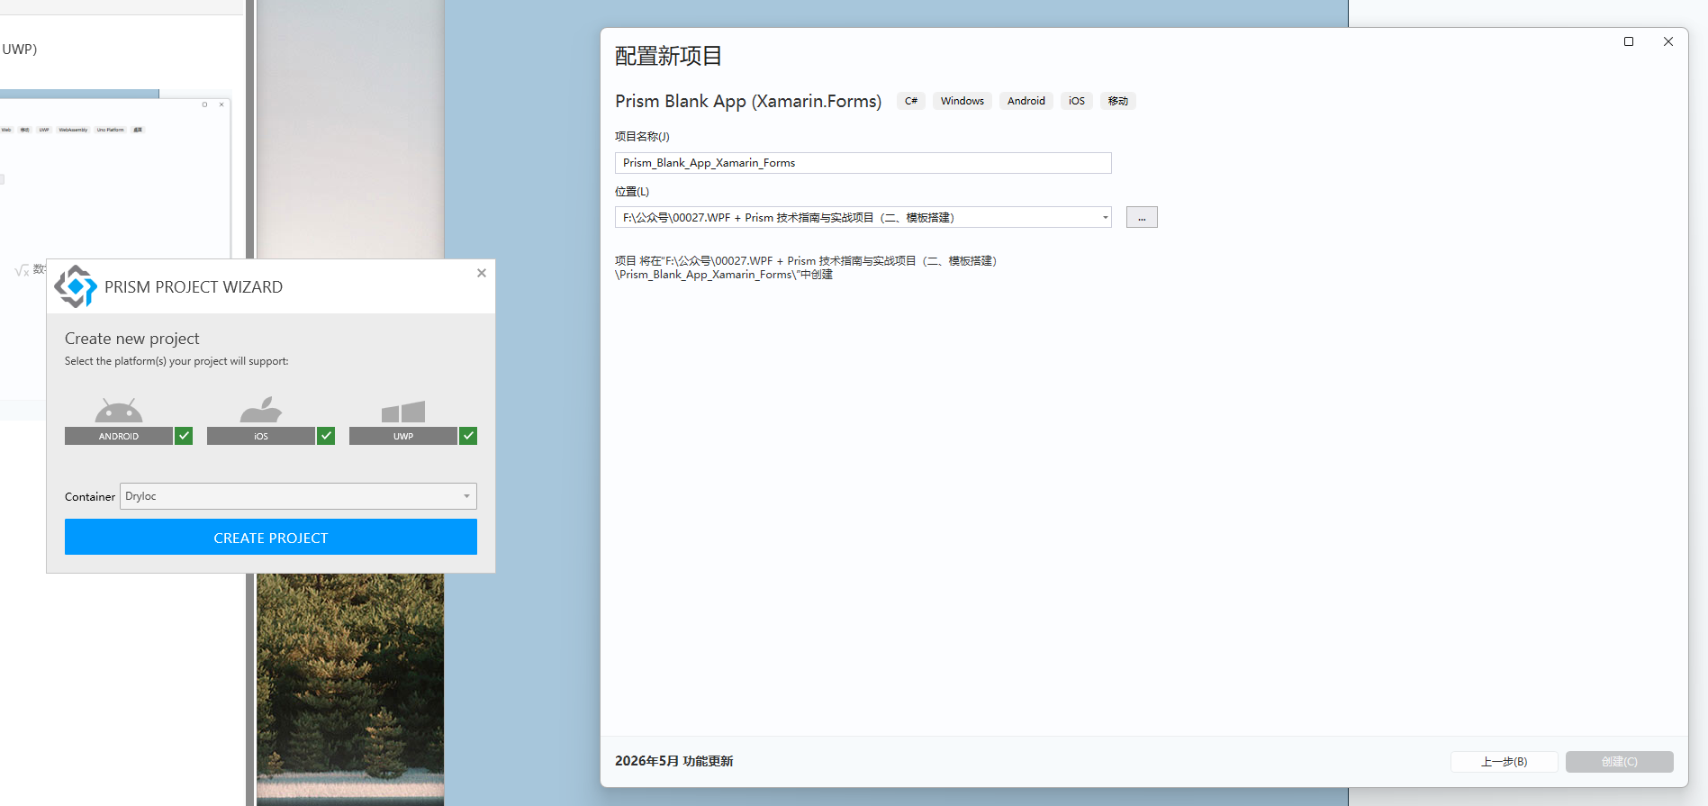Screen dimensions: 1708x806
Task: Click the Windows tag
Action: click(x=962, y=101)
